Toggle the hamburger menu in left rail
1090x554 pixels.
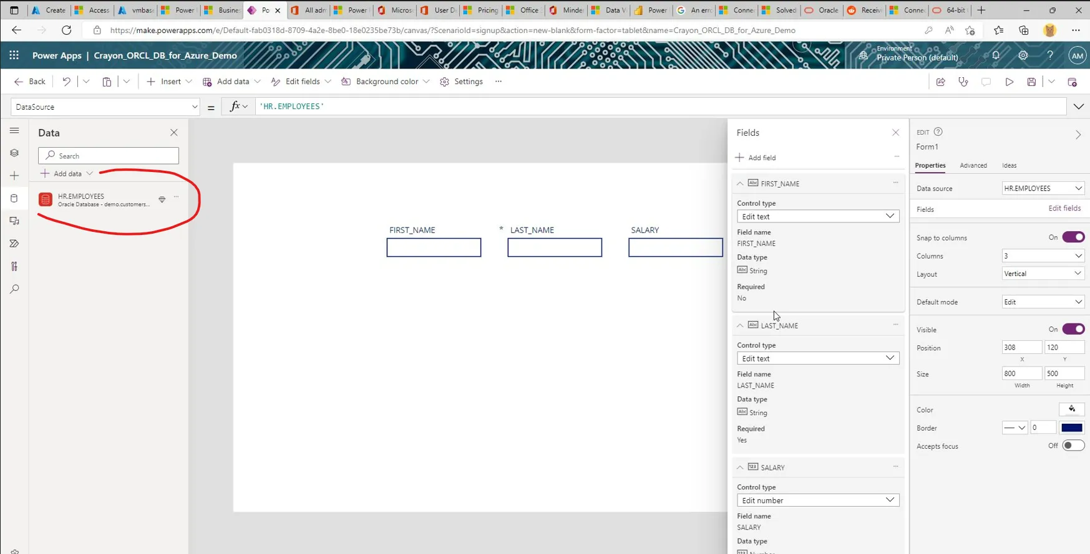click(x=14, y=130)
